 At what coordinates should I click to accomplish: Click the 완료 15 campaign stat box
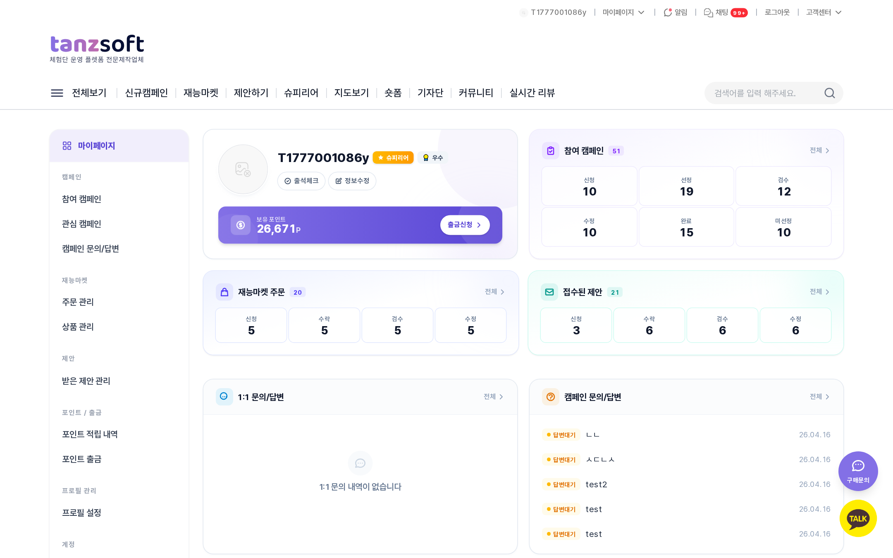point(686,227)
